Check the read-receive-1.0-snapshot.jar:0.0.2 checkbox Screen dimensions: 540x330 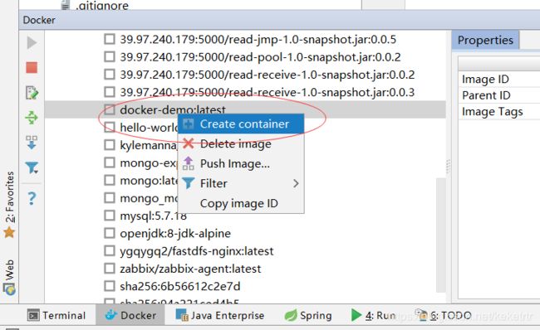pos(110,75)
